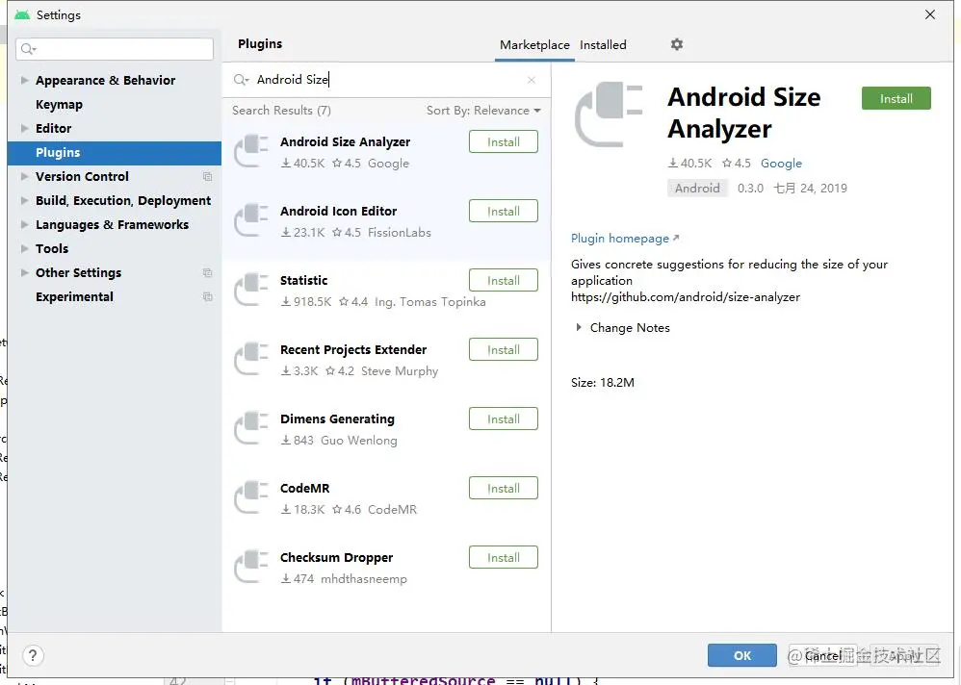Click the Cancel button
Image resolution: width=961 pixels, height=685 pixels.
coord(823,655)
